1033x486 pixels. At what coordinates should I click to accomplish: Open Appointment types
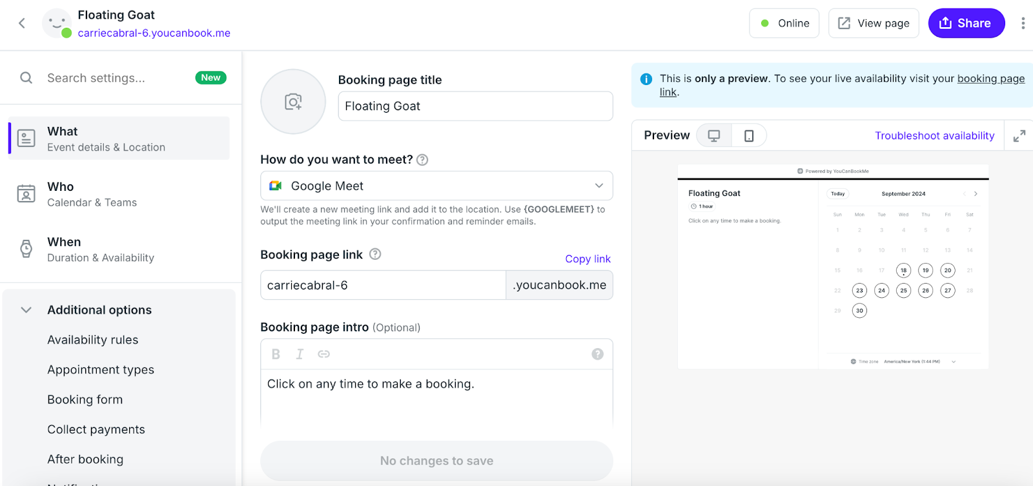(x=101, y=369)
